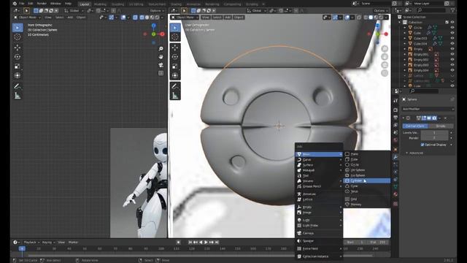The width and height of the screenshot is (467, 263).
Task: Select the Rotate tool in right viewport
Action: [175, 57]
